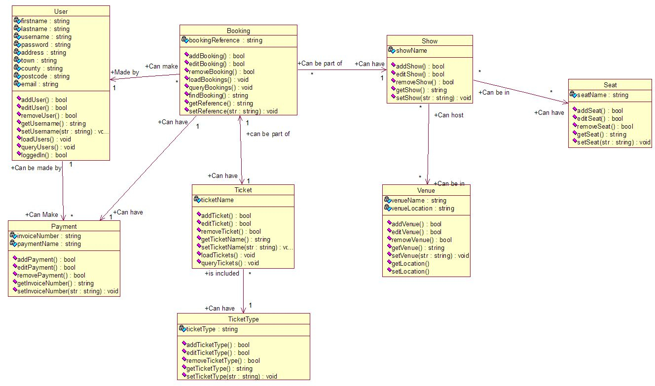The height and width of the screenshot is (386, 655).
Task: Click the seatName attribute lock icon
Action: point(573,95)
